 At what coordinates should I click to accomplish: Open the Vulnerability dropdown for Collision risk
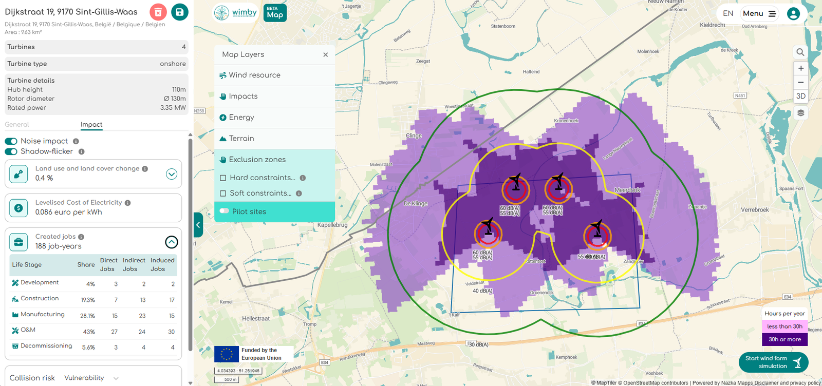click(91, 378)
